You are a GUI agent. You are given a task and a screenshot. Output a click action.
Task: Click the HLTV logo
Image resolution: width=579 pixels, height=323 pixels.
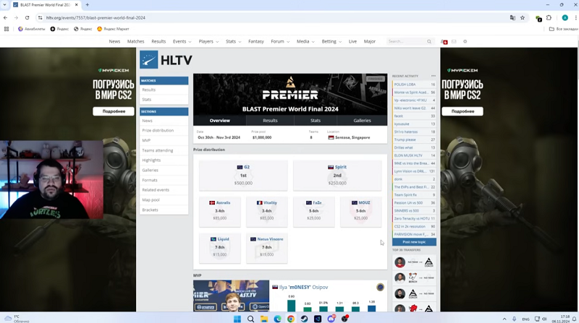click(166, 60)
